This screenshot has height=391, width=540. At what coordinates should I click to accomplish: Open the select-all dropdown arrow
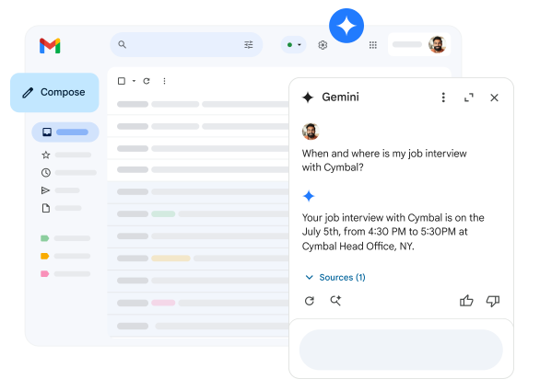[134, 81]
